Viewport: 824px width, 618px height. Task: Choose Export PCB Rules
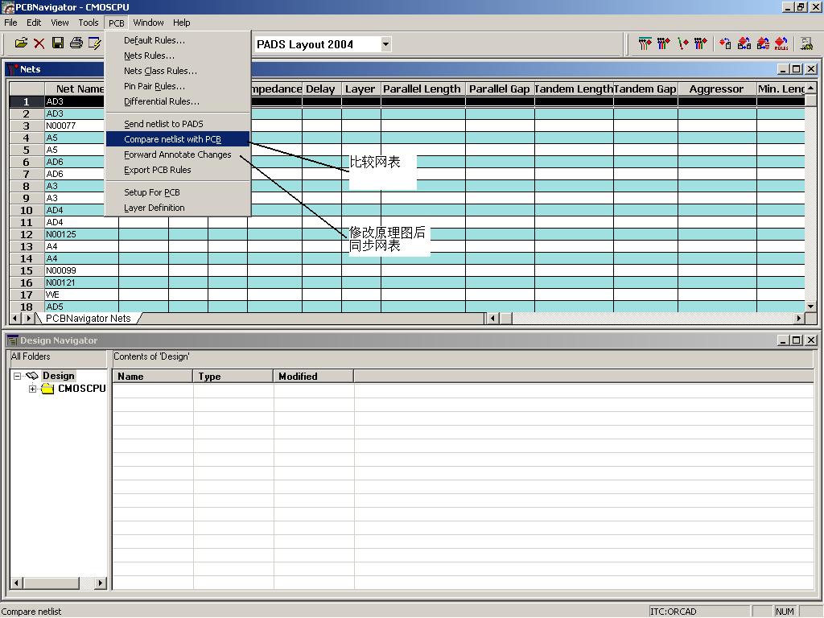(178, 170)
